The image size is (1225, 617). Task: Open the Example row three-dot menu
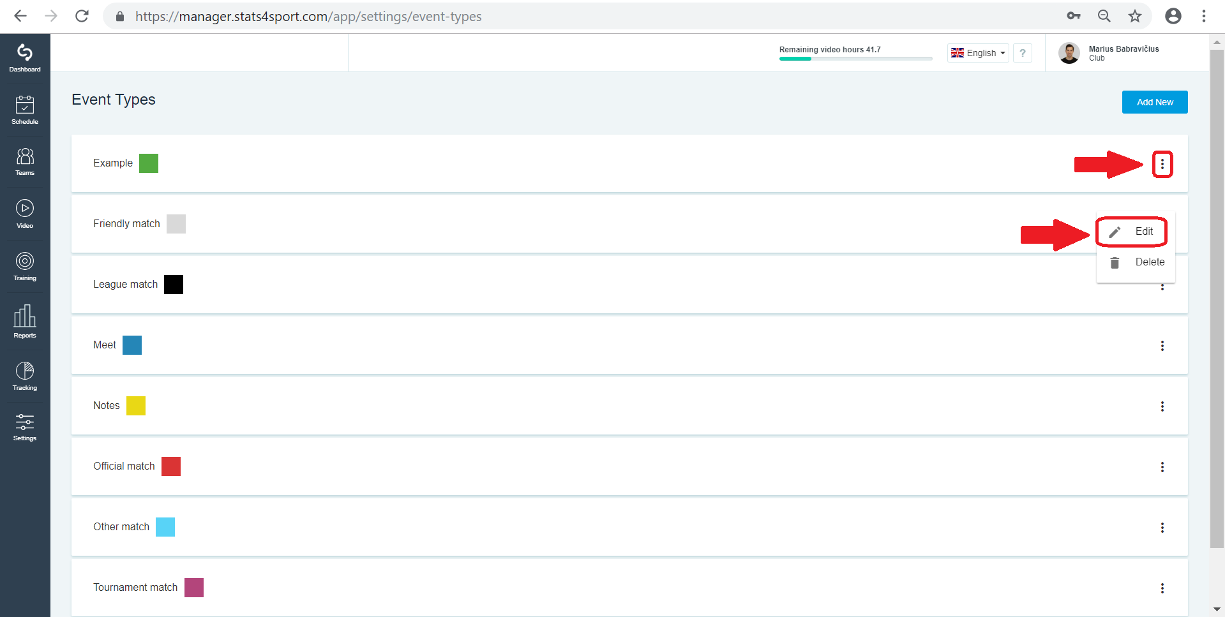(1162, 165)
